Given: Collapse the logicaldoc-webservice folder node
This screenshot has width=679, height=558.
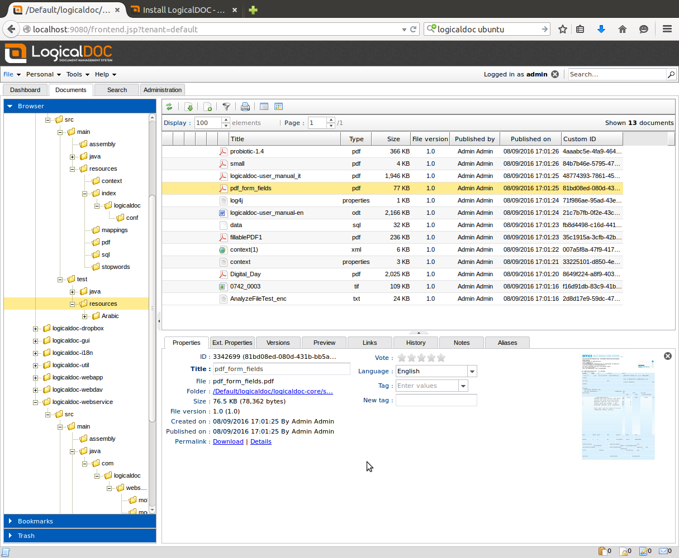Looking at the screenshot, I should (x=36, y=402).
